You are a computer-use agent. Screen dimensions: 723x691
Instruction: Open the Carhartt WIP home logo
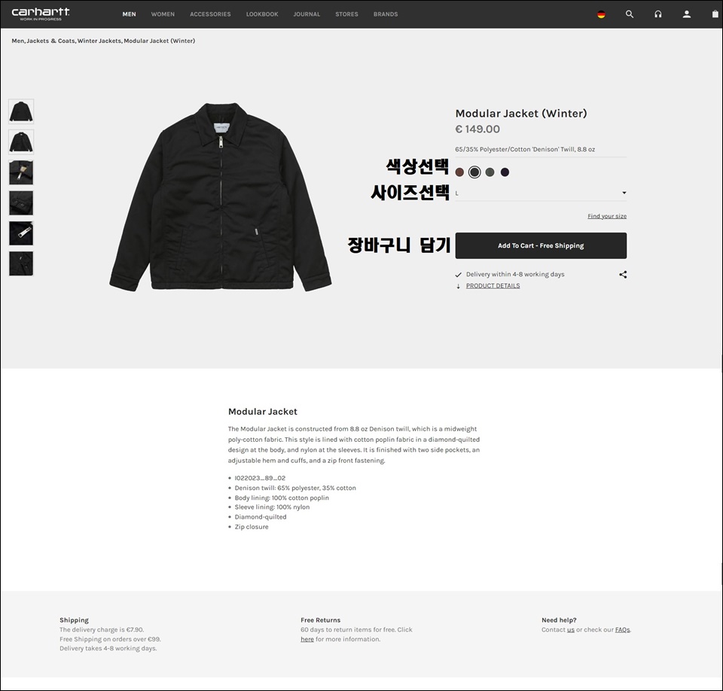tap(41, 14)
